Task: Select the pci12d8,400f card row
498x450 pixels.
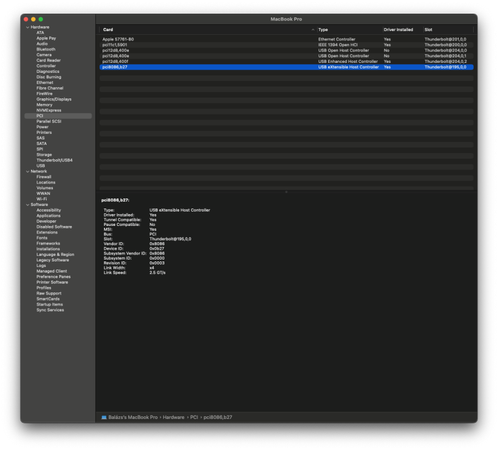Action: pyautogui.click(x=286, y=62)
